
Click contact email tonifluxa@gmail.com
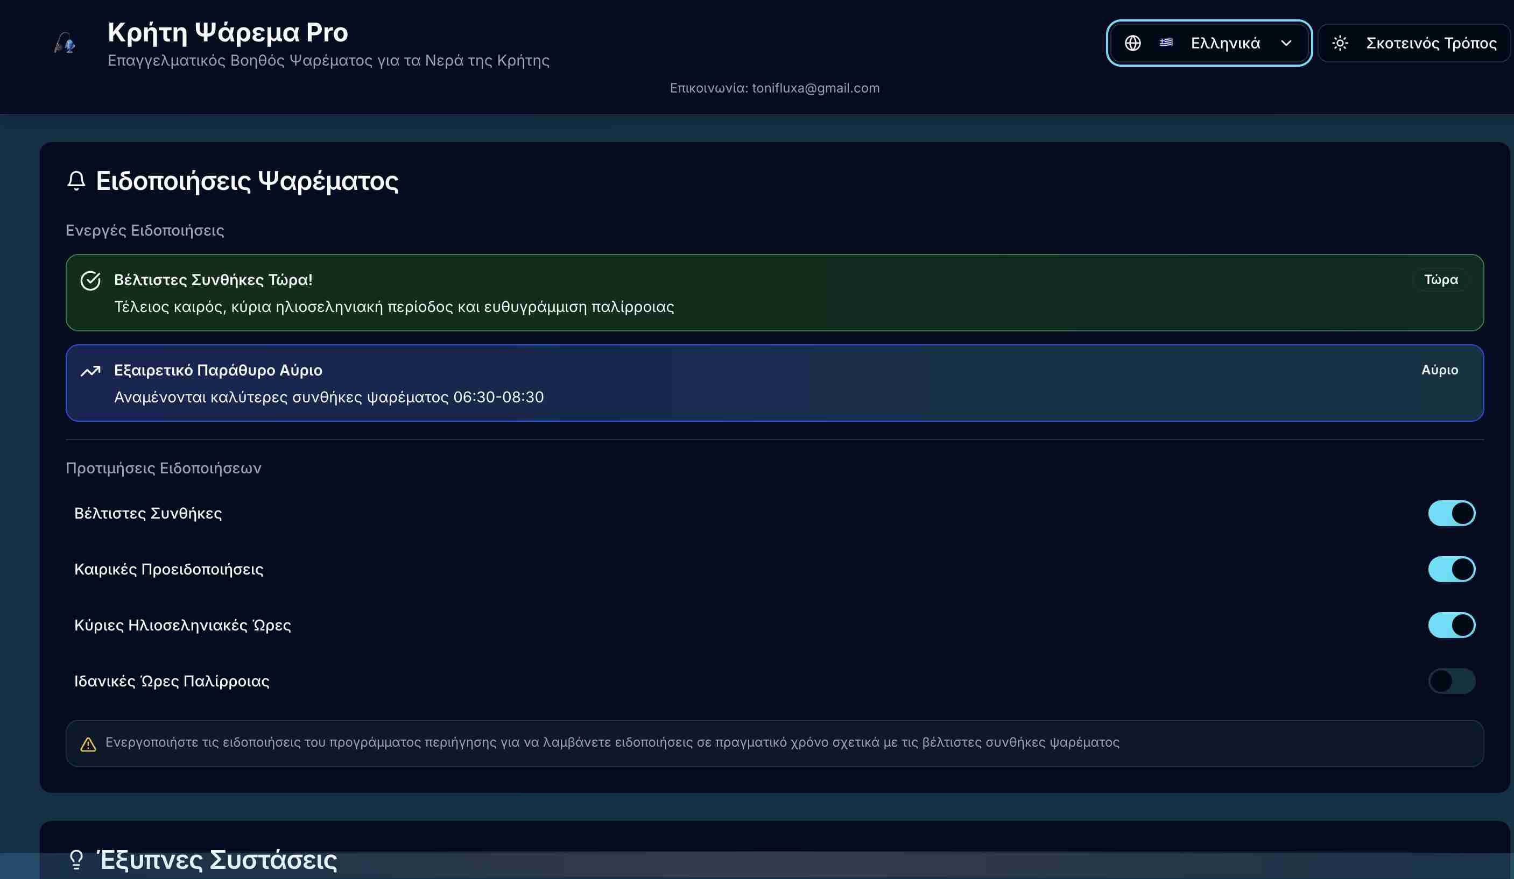815,88
